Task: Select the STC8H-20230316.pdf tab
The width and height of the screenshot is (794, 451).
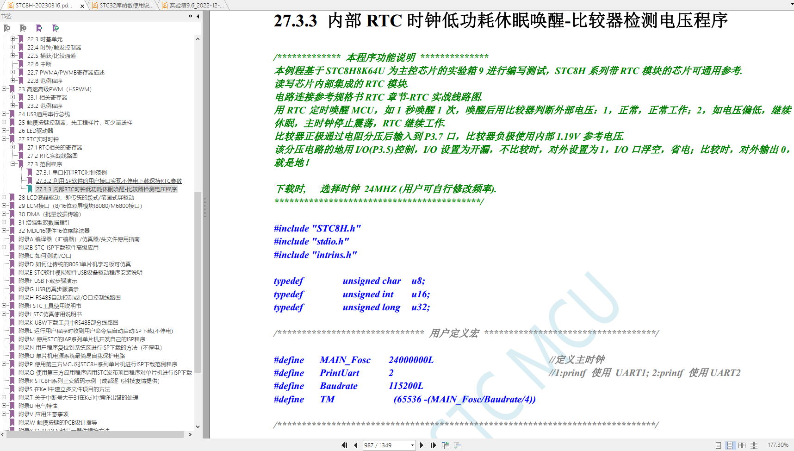Action: point(43,6)
